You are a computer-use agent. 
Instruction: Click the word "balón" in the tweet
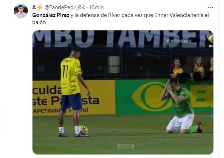pyautogui.click(x=39, y=22)
